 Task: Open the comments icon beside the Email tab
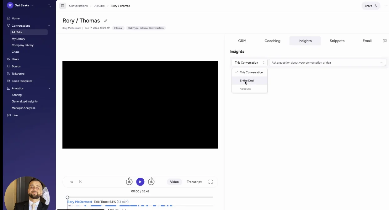click(x=385, y=41)
